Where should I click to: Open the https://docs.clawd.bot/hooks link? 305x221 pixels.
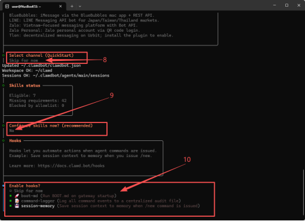tap(71, 165)
